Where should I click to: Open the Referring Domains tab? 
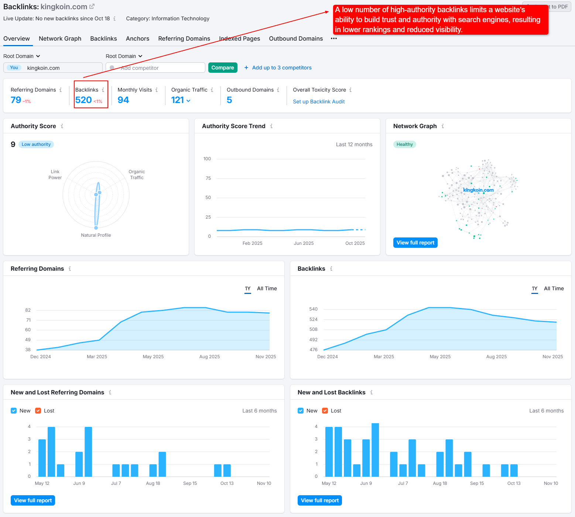coord(184,38)
